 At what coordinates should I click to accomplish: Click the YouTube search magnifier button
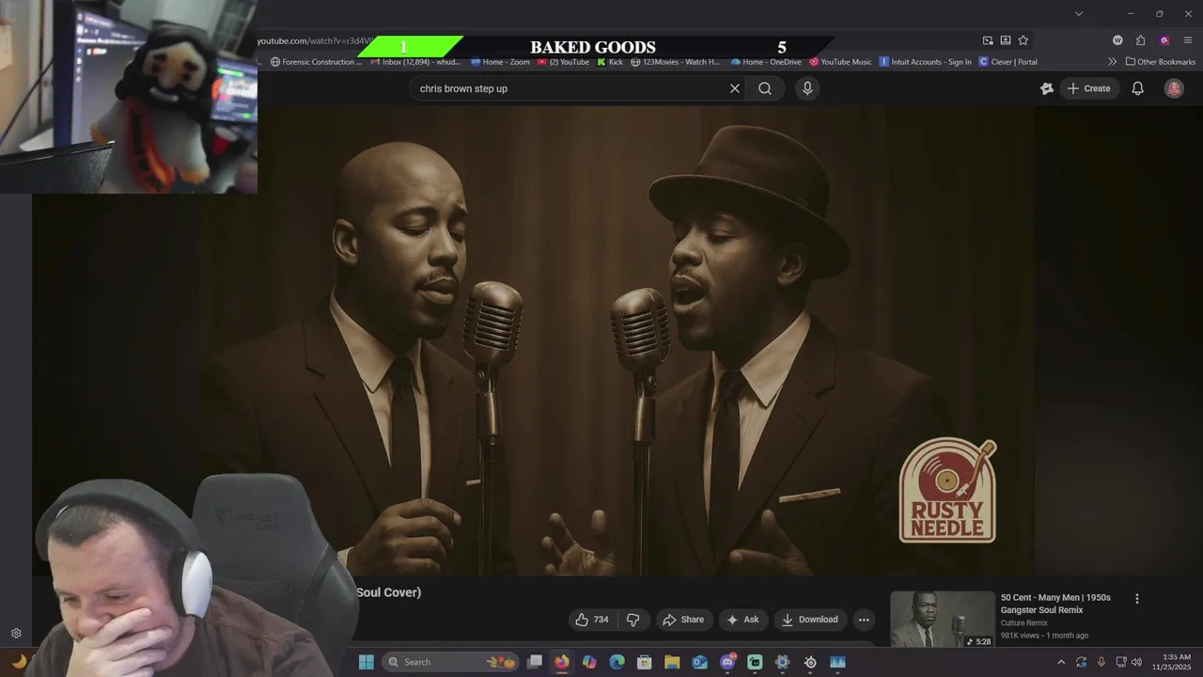tap(765, 88)
